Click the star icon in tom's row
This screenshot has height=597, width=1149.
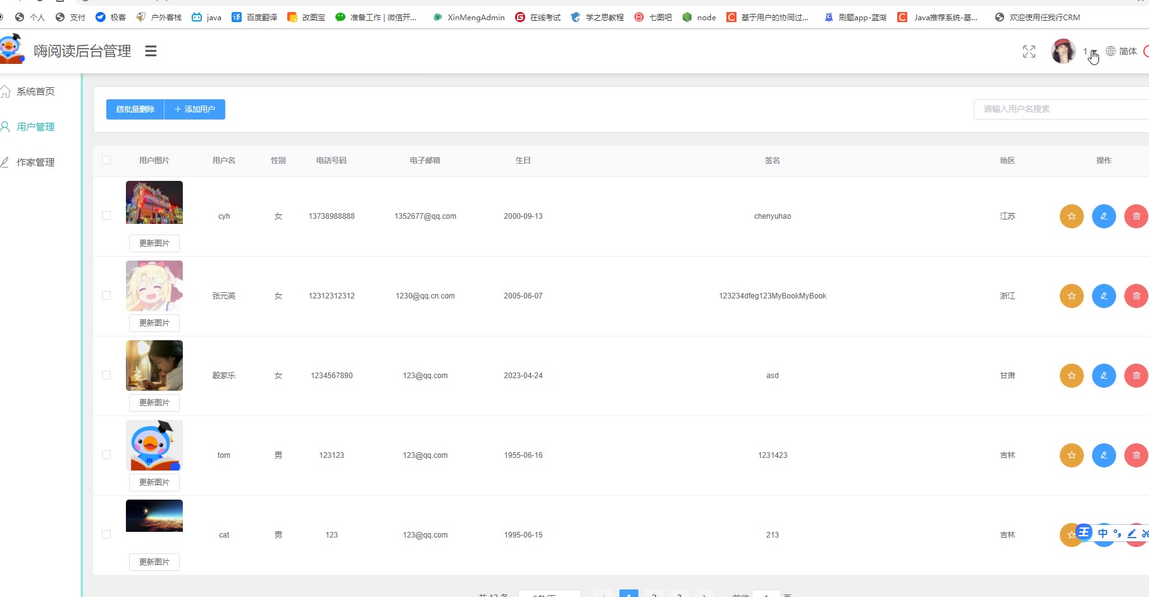(x=1072, y=455)
